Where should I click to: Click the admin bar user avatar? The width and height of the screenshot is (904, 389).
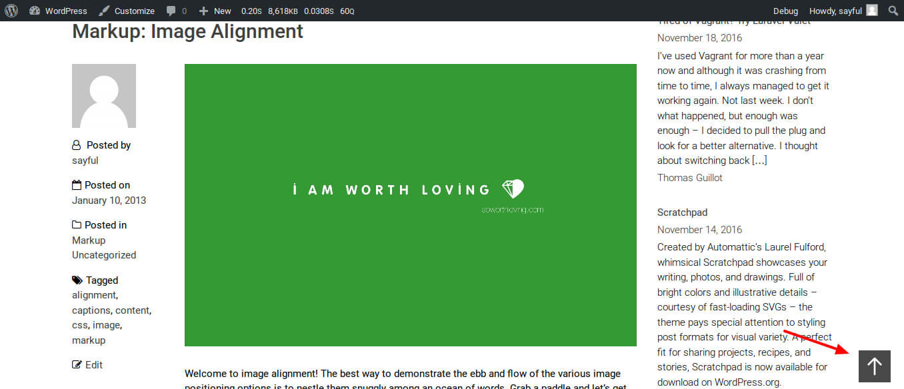coord(872,11)
